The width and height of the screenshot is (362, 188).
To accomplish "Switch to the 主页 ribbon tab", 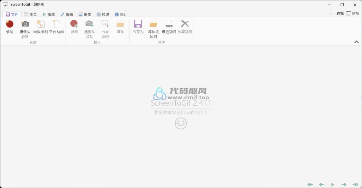I will click(30, 14).
